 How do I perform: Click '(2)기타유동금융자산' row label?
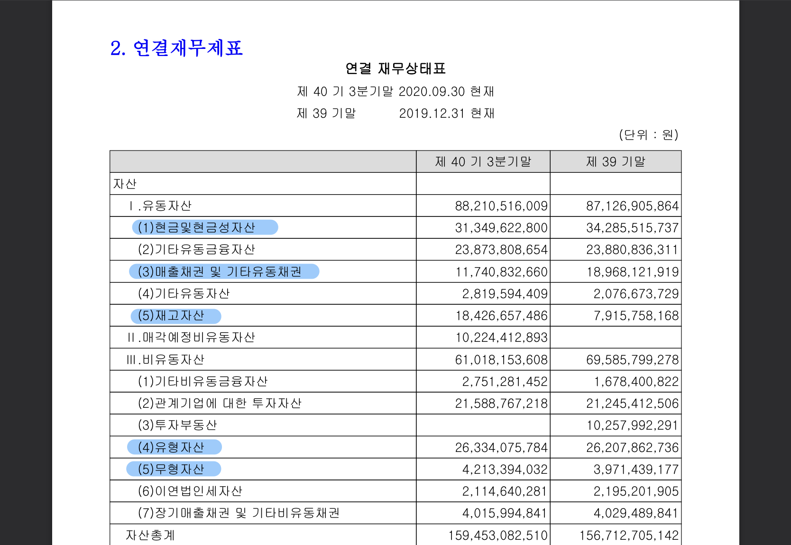click(196, 249)
